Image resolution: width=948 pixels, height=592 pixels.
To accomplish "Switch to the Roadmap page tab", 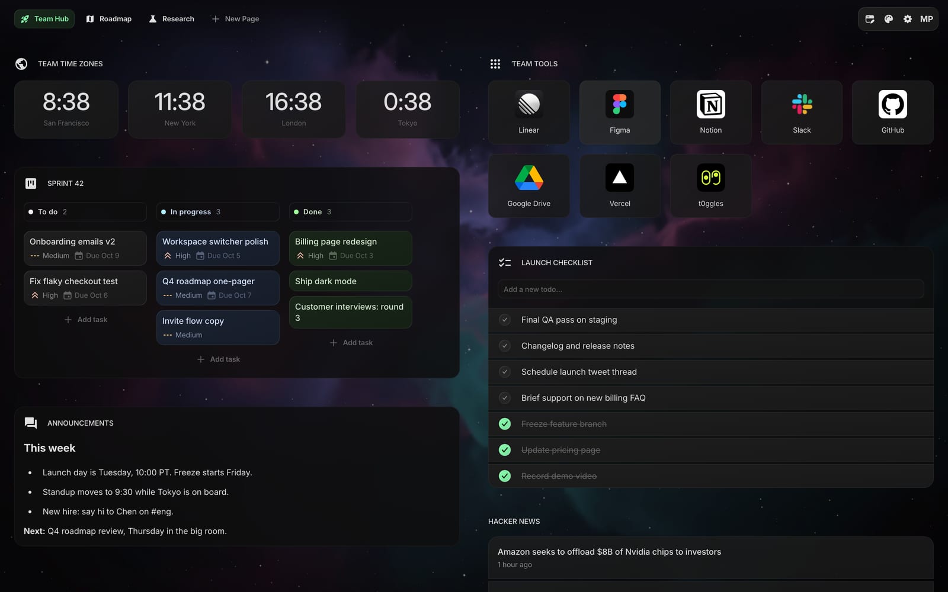I will (109, 19).
